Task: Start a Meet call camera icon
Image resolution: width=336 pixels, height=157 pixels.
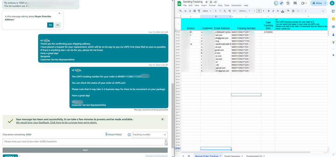Action: click(x=303, y=3)
